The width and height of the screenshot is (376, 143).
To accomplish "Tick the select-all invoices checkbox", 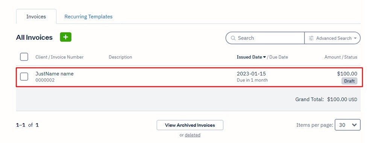I will [24, 57].
